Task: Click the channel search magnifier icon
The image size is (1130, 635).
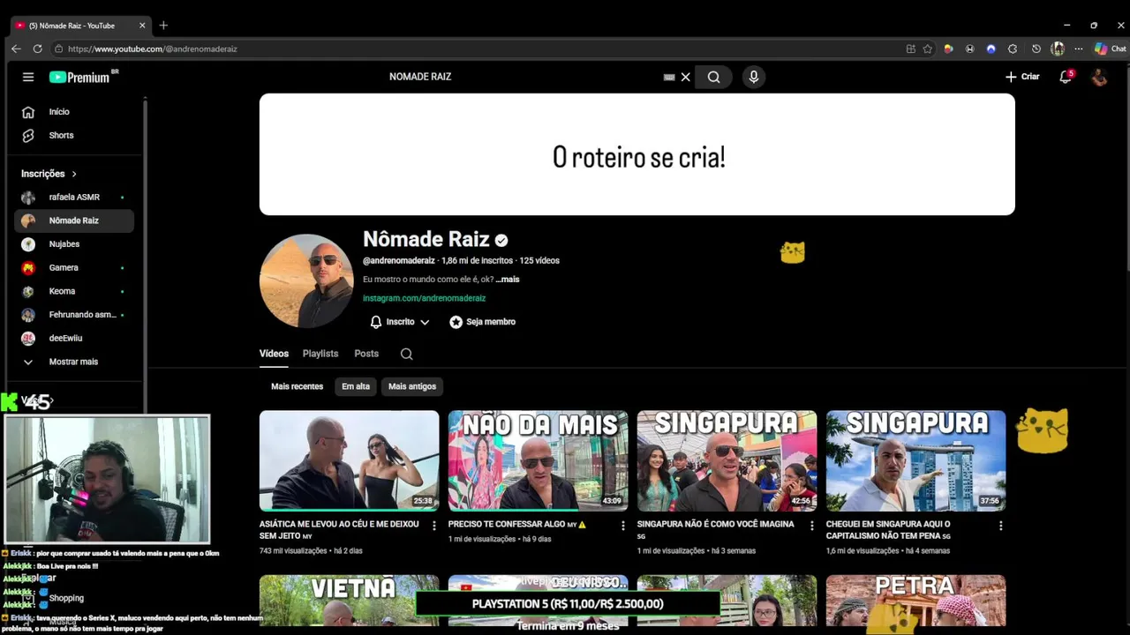Action: pyautogui.click(x=406, y=354)
